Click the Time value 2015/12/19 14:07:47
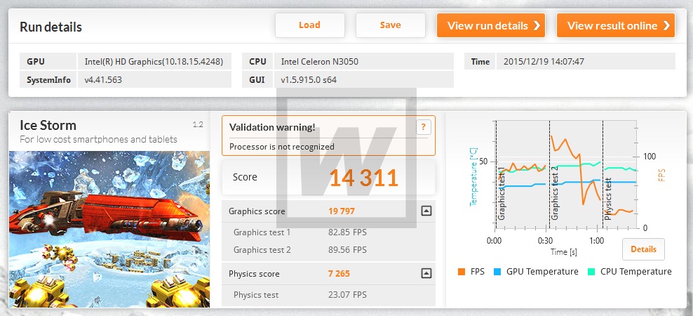 [x=544, y=62]
